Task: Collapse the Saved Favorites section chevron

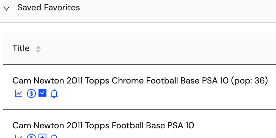Action: click(x=7, y=8)
